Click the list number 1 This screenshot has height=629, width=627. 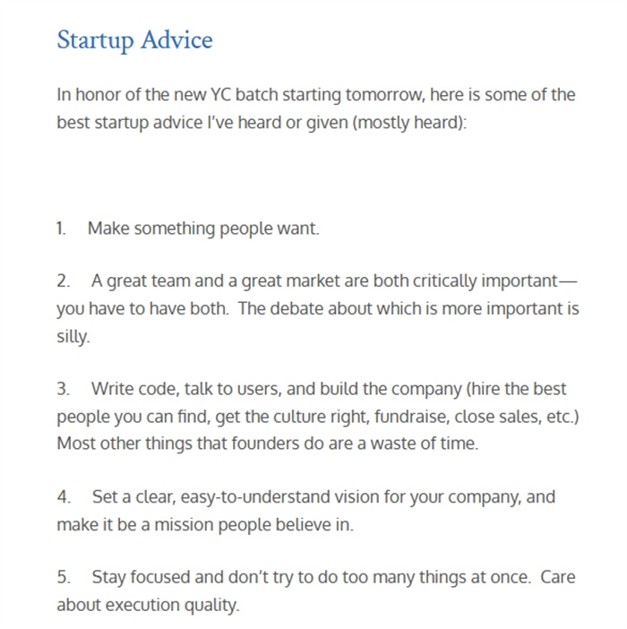click(61, 228)
